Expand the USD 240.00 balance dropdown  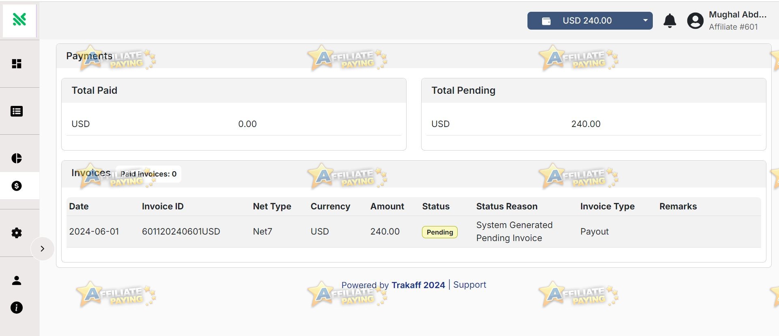pos(590,21)
